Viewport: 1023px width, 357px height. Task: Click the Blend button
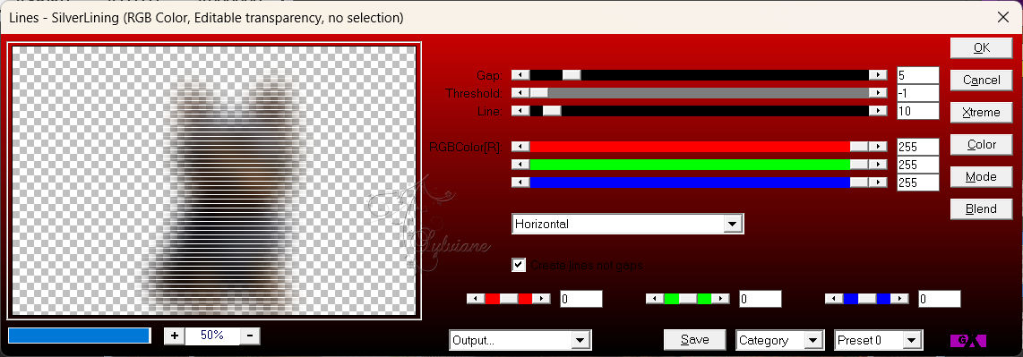point(981,209)
